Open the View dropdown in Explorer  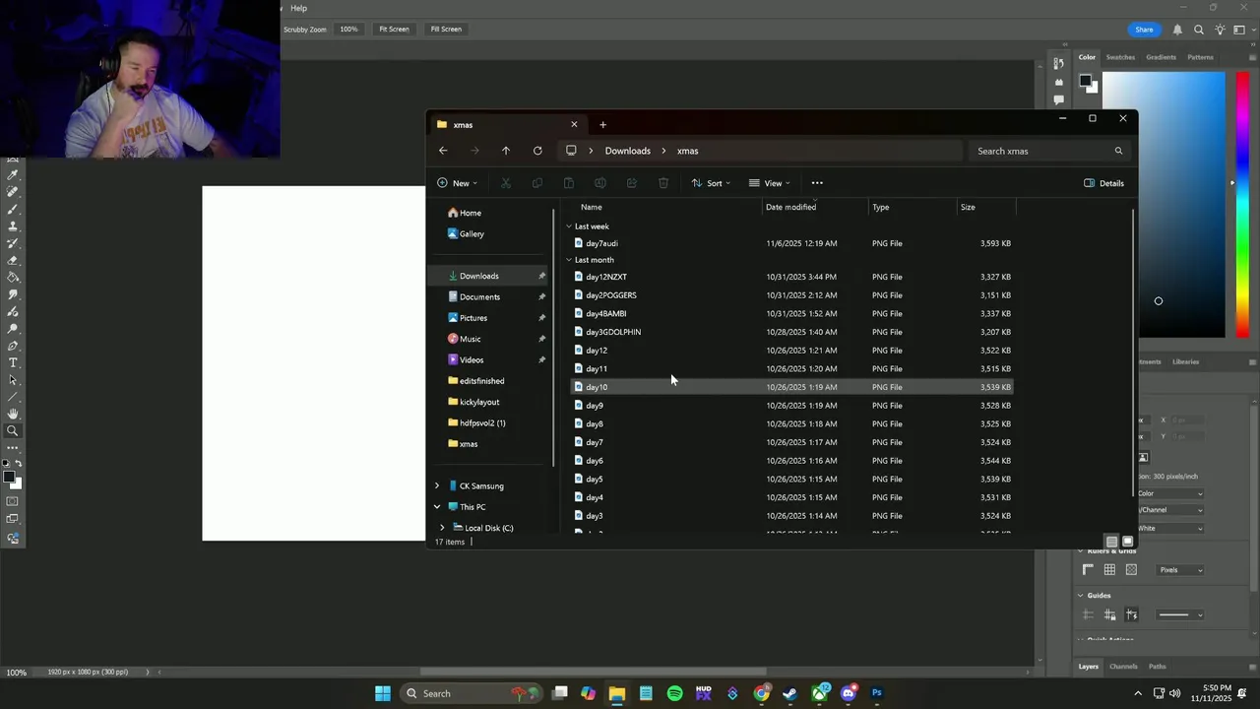pyautogui.click(x=770, y=183)
